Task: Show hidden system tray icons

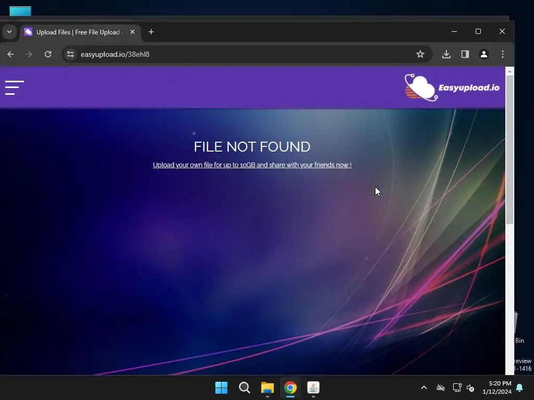Action: (424, 387)
